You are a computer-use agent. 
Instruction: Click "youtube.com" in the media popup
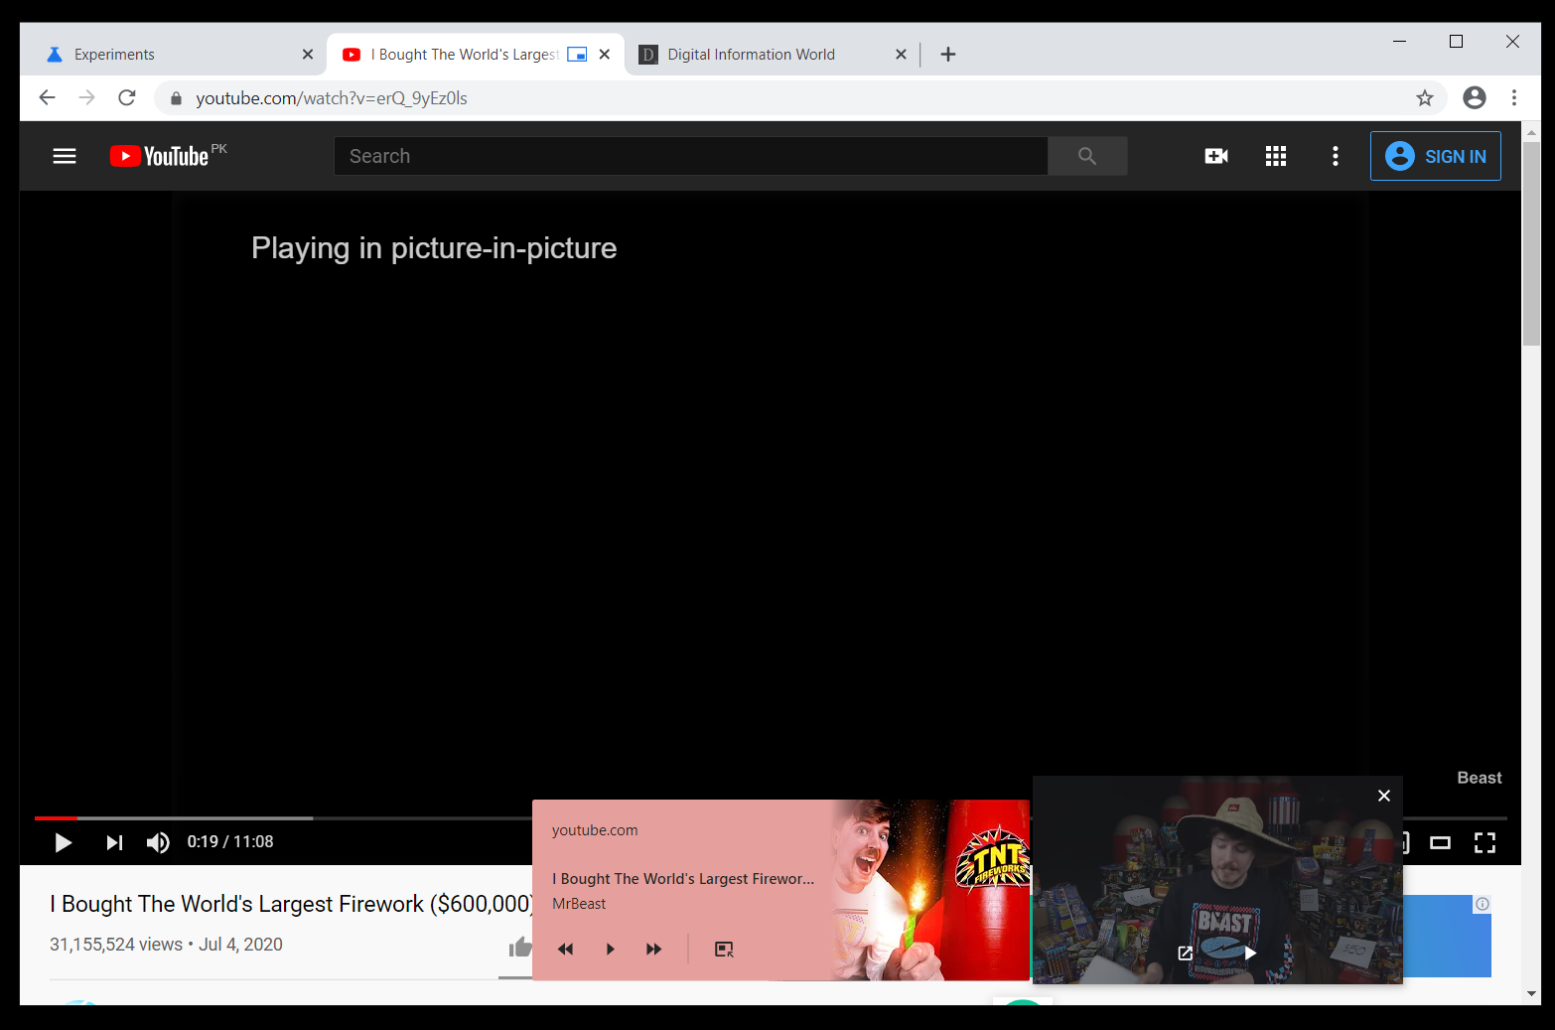click(x=595, y=830)
